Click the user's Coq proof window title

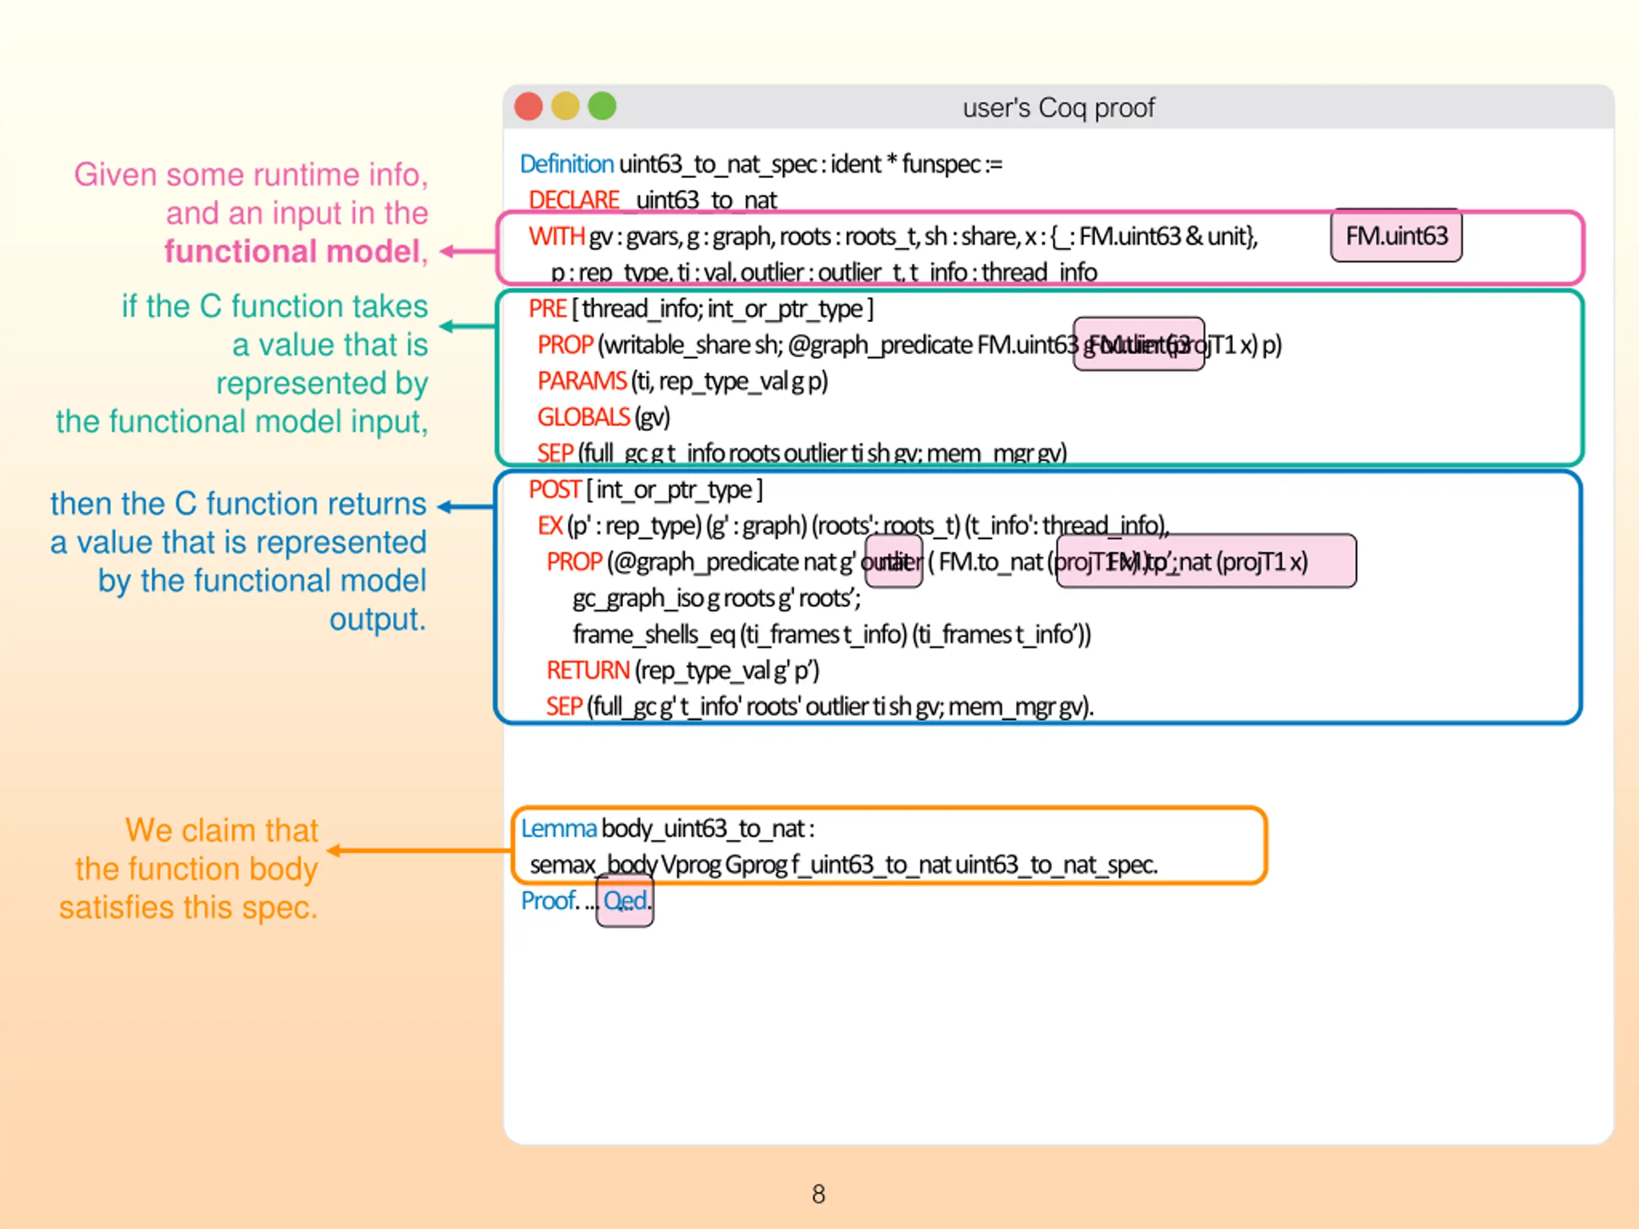tap(1058, 108)
